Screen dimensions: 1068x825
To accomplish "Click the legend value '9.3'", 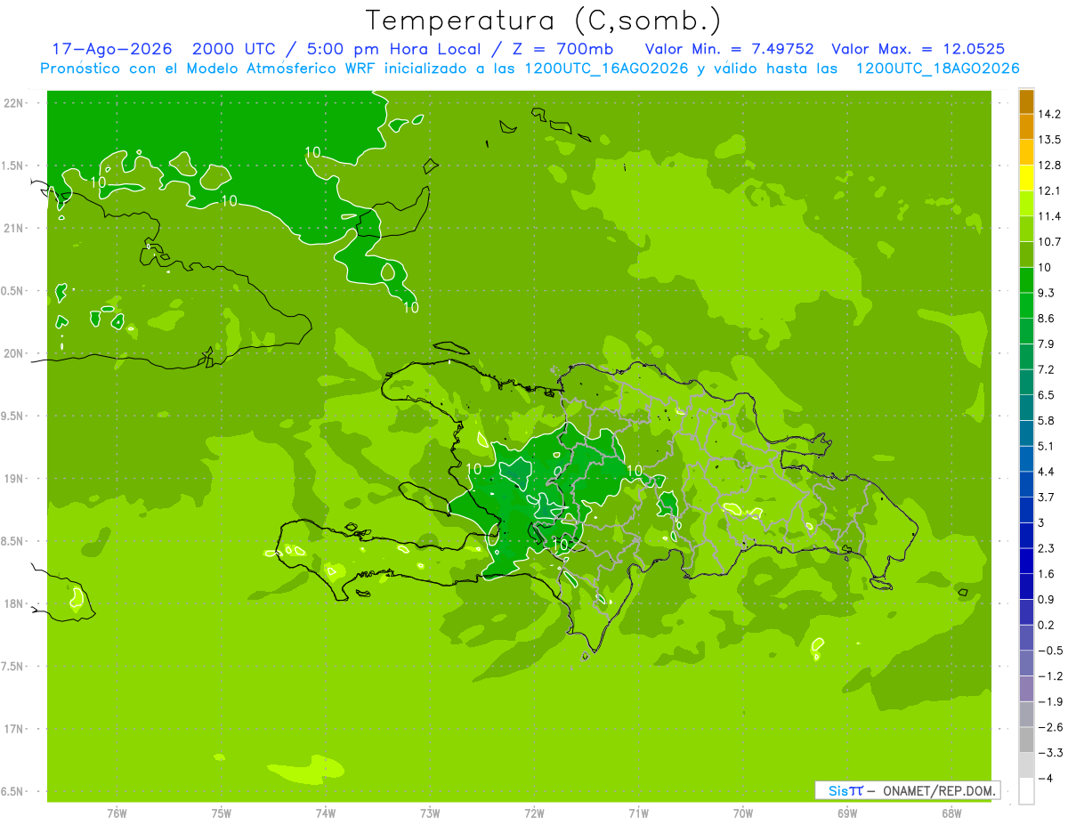I will point(1047,293).
